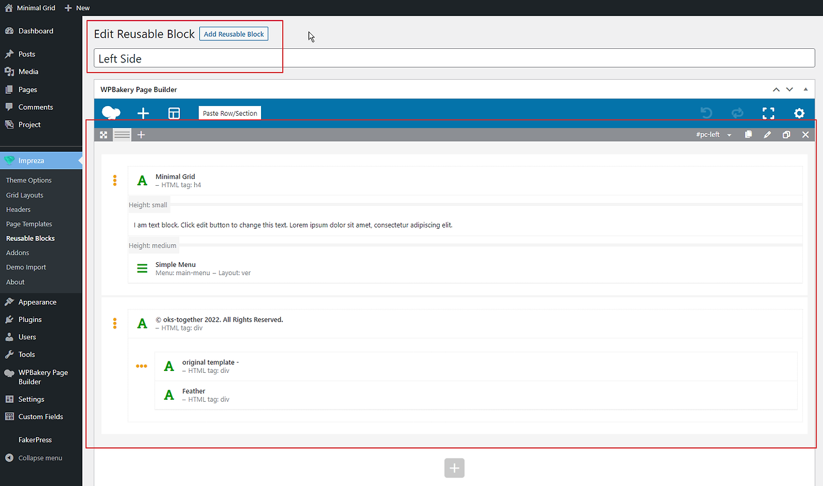Add a new element with plus icon
The width and height of the screenshot is (823, 486).
[143, 113]
